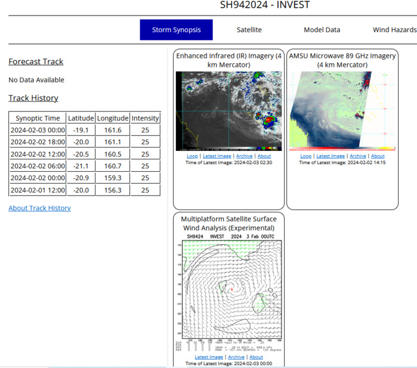Open the About Track History link
This screenshot has height=368, width=417.
coord(39,208)
